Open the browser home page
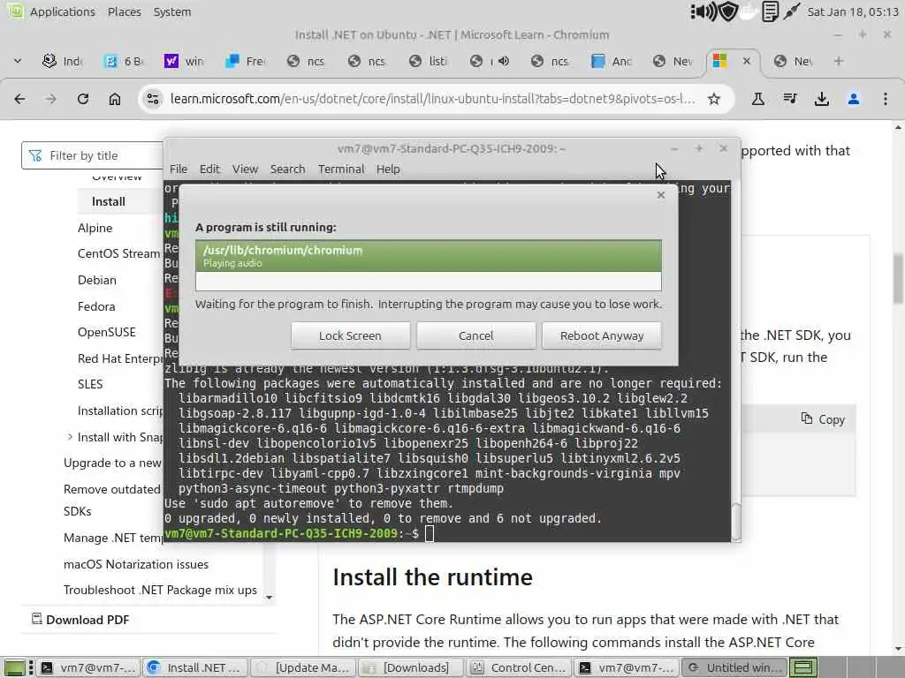The height and width of the screenshot is (678, 905). tap(115, 99)
